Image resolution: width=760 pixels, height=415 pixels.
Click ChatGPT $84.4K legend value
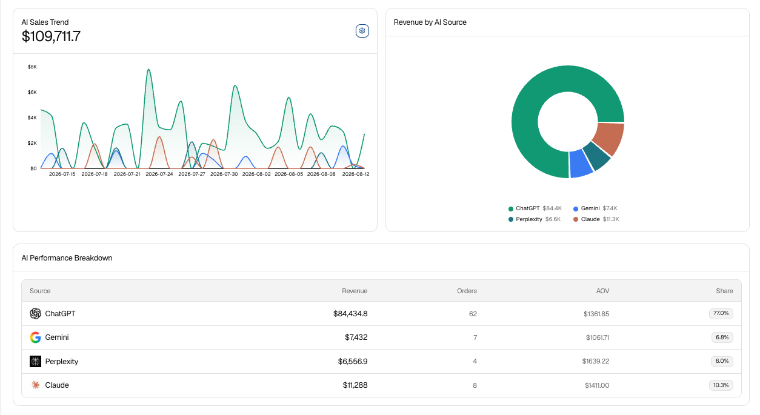552,208
